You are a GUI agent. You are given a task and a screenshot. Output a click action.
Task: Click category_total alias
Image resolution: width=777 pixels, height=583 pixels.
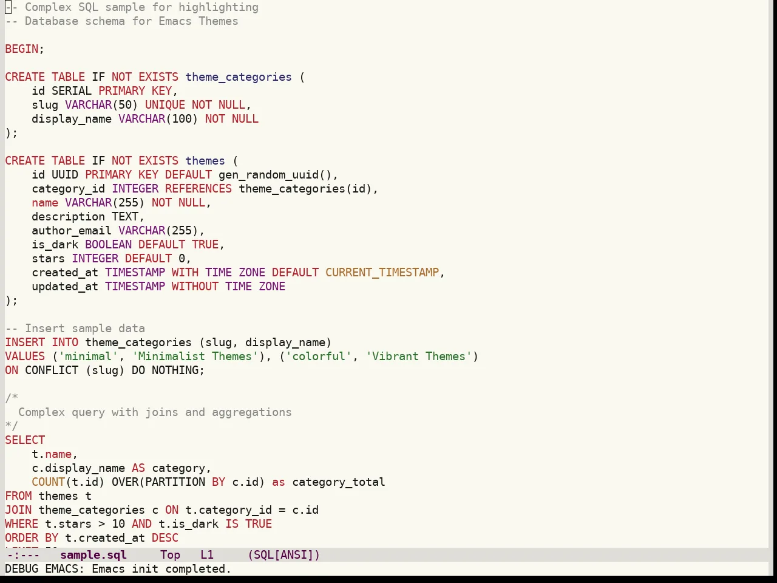(339, 482)
